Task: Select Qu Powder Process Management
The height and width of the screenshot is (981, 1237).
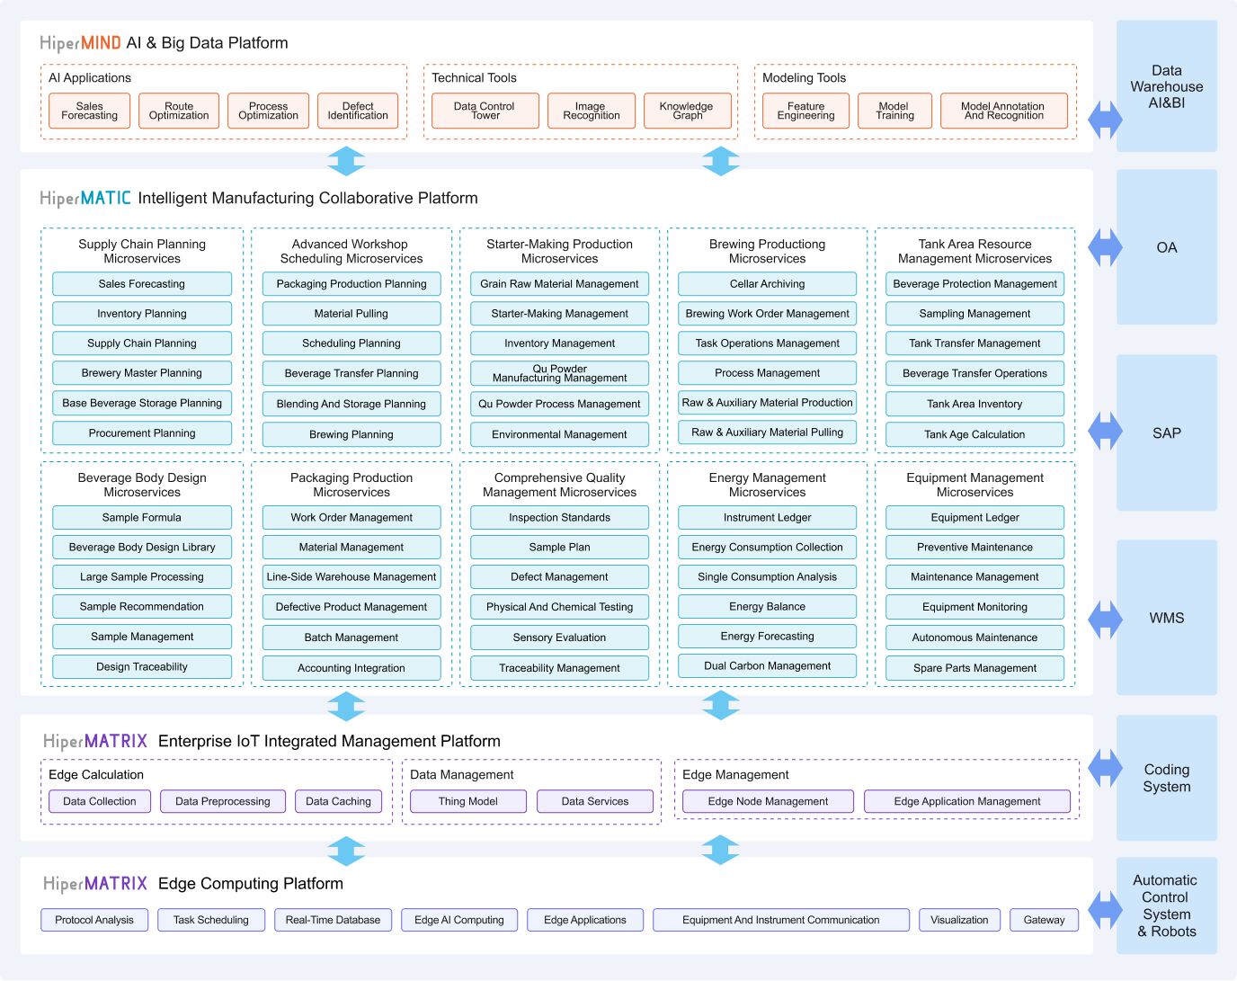Action: (559, 404)
